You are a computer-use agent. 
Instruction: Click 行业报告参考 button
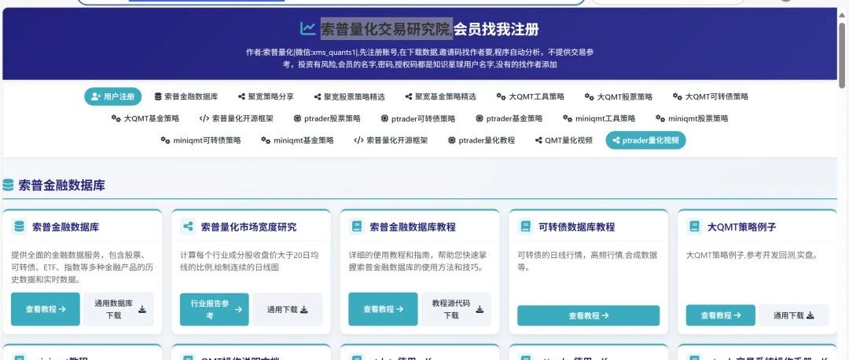(x=215, y=309)
